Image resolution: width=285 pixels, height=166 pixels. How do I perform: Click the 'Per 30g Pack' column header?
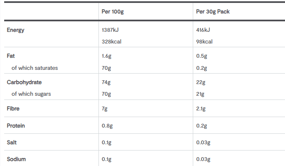pos(213,12)
